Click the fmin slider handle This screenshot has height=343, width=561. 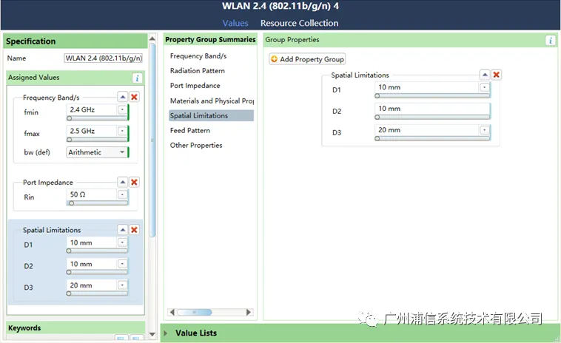(x=70, y=118)
